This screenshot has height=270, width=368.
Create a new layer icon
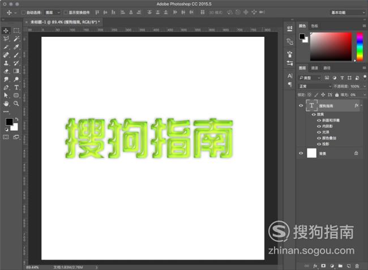[x=349, y=266]
